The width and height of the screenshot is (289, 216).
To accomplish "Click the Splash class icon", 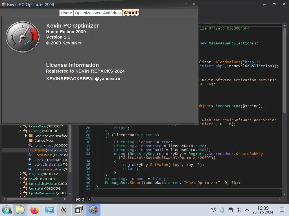I will [x=25, y=179].
